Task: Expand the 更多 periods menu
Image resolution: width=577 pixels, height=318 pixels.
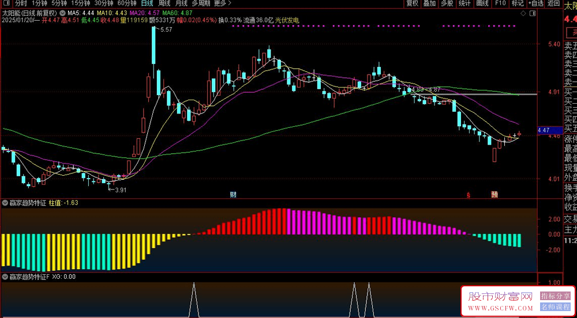Action: coord(222,3)
